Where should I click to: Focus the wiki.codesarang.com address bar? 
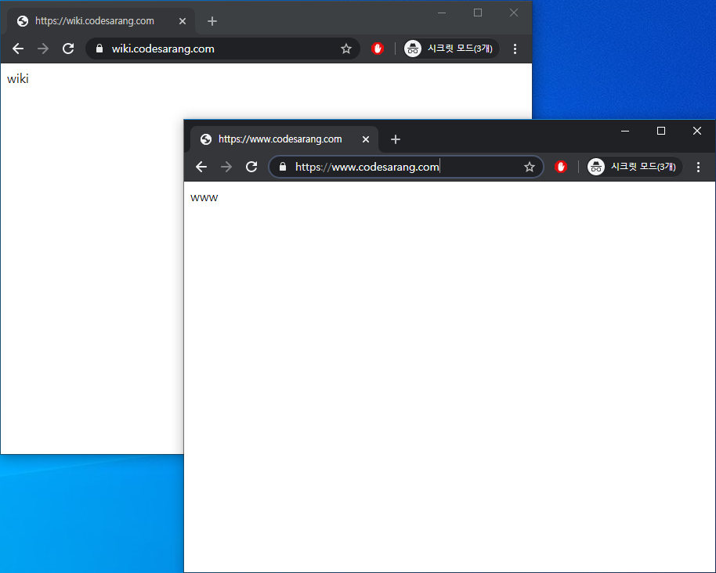coord(222,49)
